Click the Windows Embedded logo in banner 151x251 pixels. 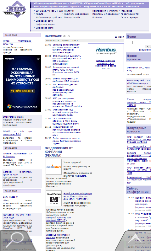pyautogui.click(x=22, y=106)
